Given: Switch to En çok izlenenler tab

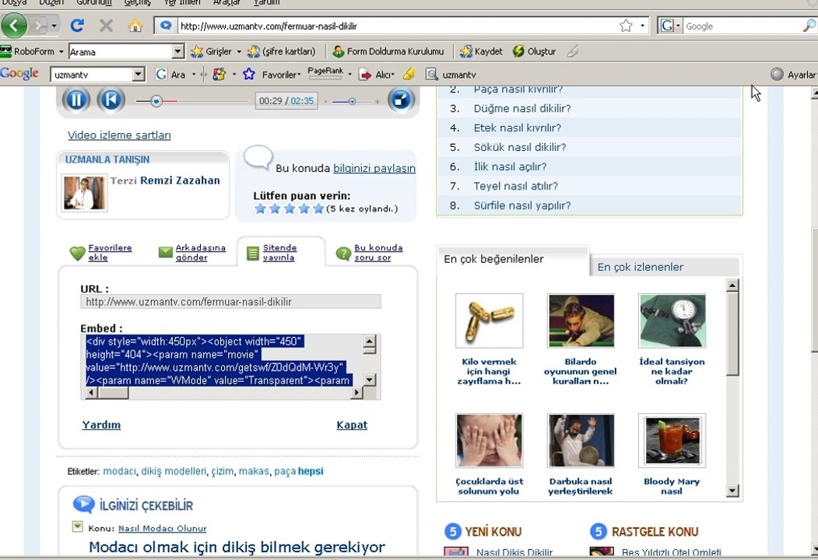Looking at the screenshot, I should click(x=640, y=267).
